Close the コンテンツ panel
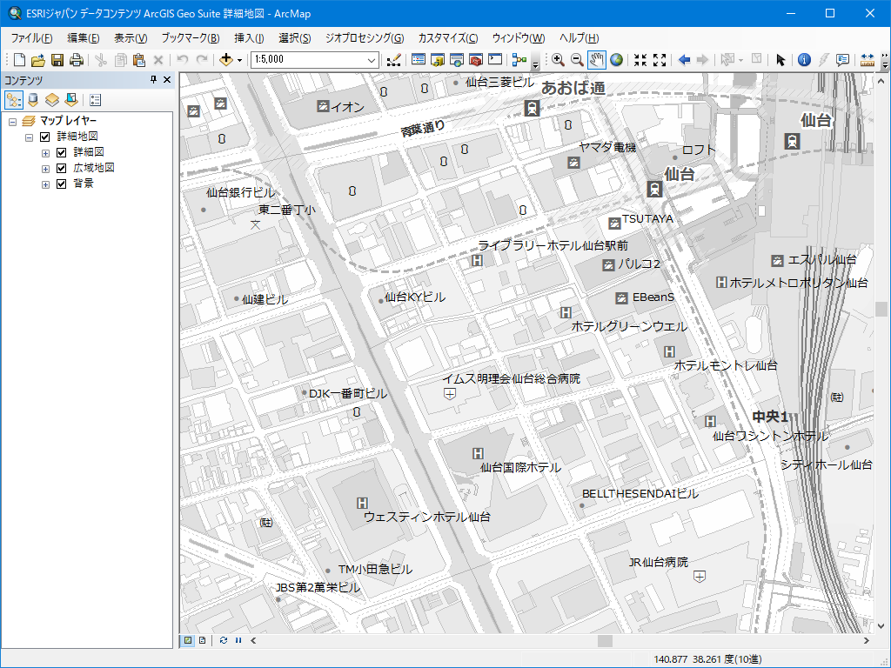Screen dimensions: 891x668 167,80
